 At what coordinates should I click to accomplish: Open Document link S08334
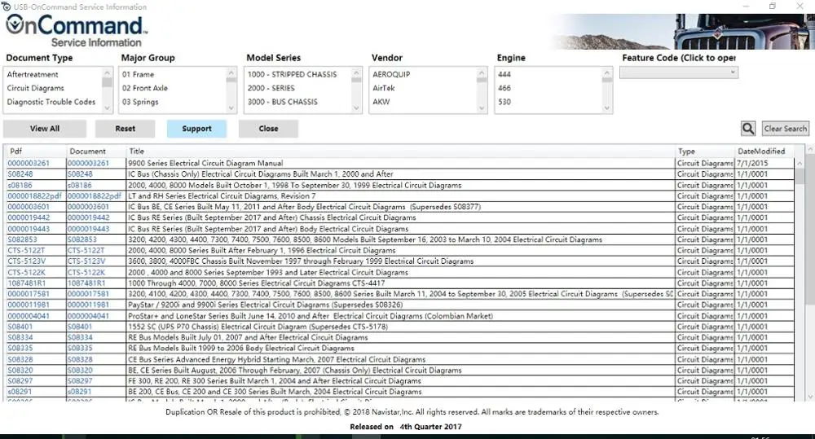point(80,338)
